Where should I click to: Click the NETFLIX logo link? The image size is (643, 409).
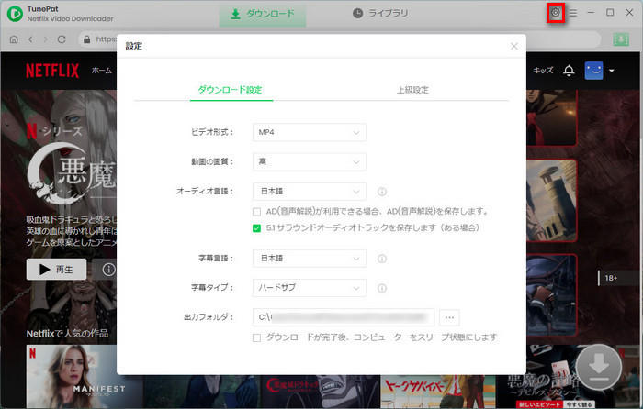(52, 71)
